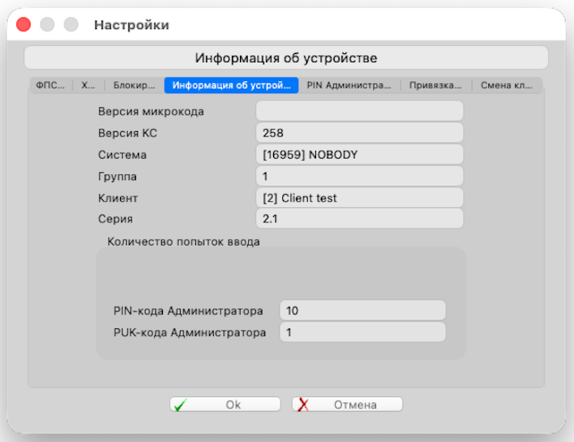Click the PUK-кода Администратора field showing 1
The image size is (574, 442).
(362, 333)
